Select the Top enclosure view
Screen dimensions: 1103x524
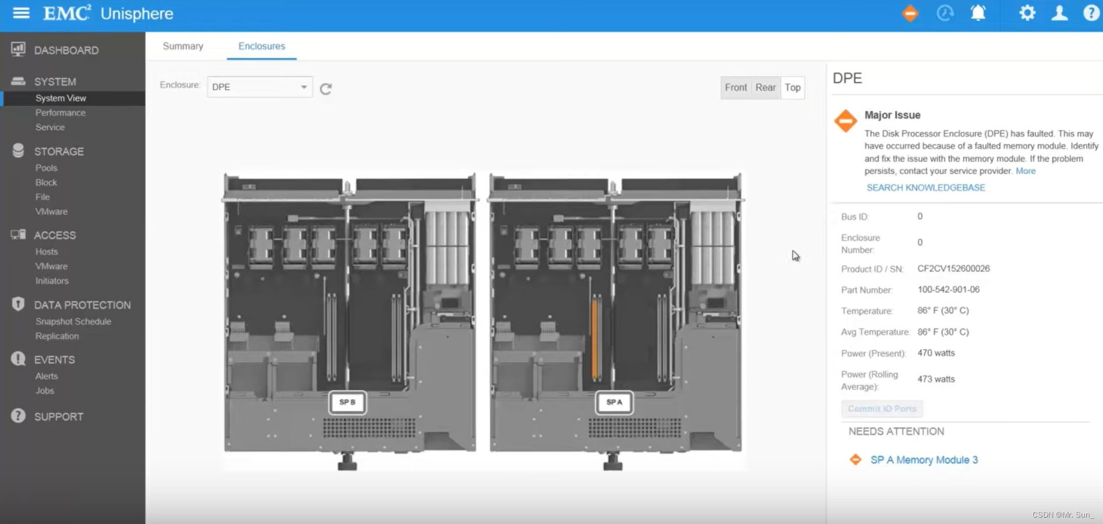coord(792,87)
